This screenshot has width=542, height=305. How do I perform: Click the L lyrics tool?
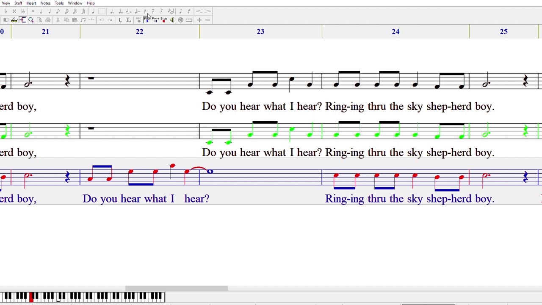128,20
